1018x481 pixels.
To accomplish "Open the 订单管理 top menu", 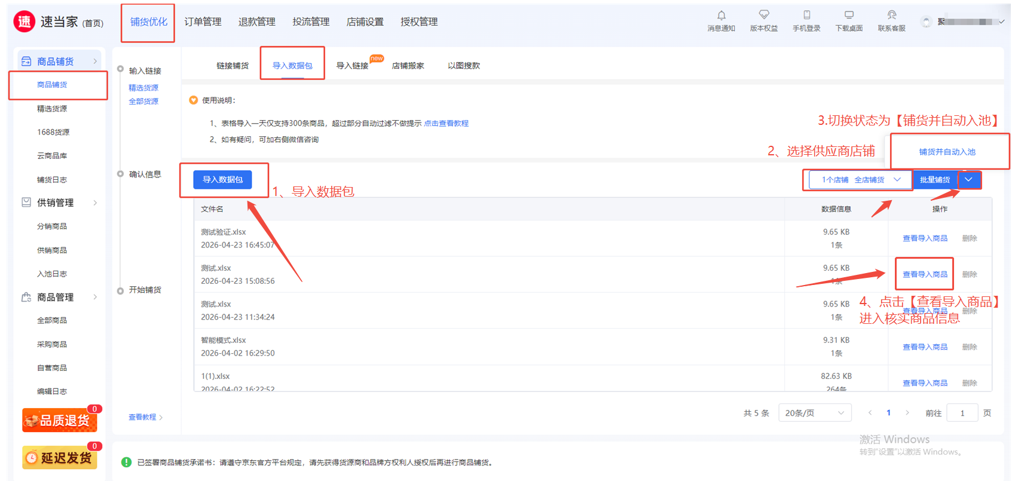I will click(x=203, y=22).
